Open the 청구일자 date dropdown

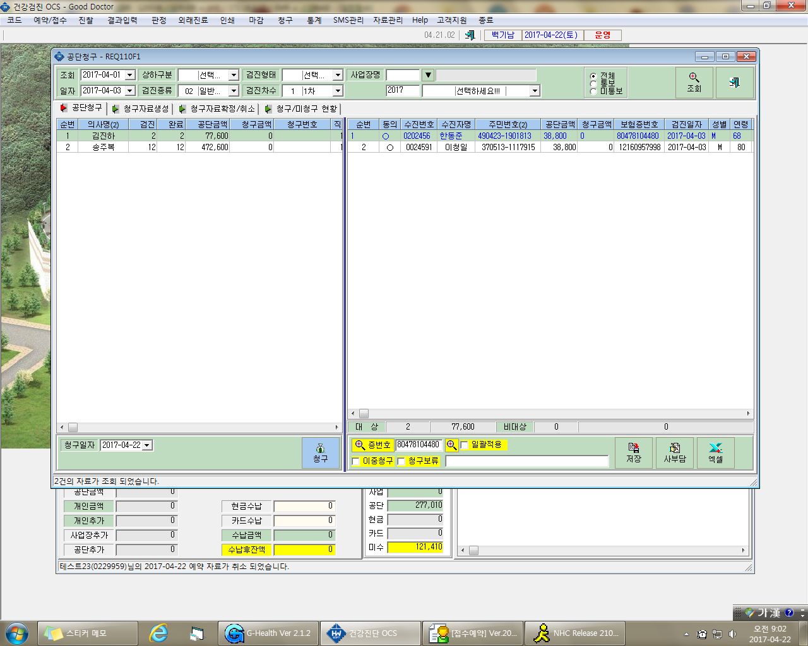click(147, 445)
